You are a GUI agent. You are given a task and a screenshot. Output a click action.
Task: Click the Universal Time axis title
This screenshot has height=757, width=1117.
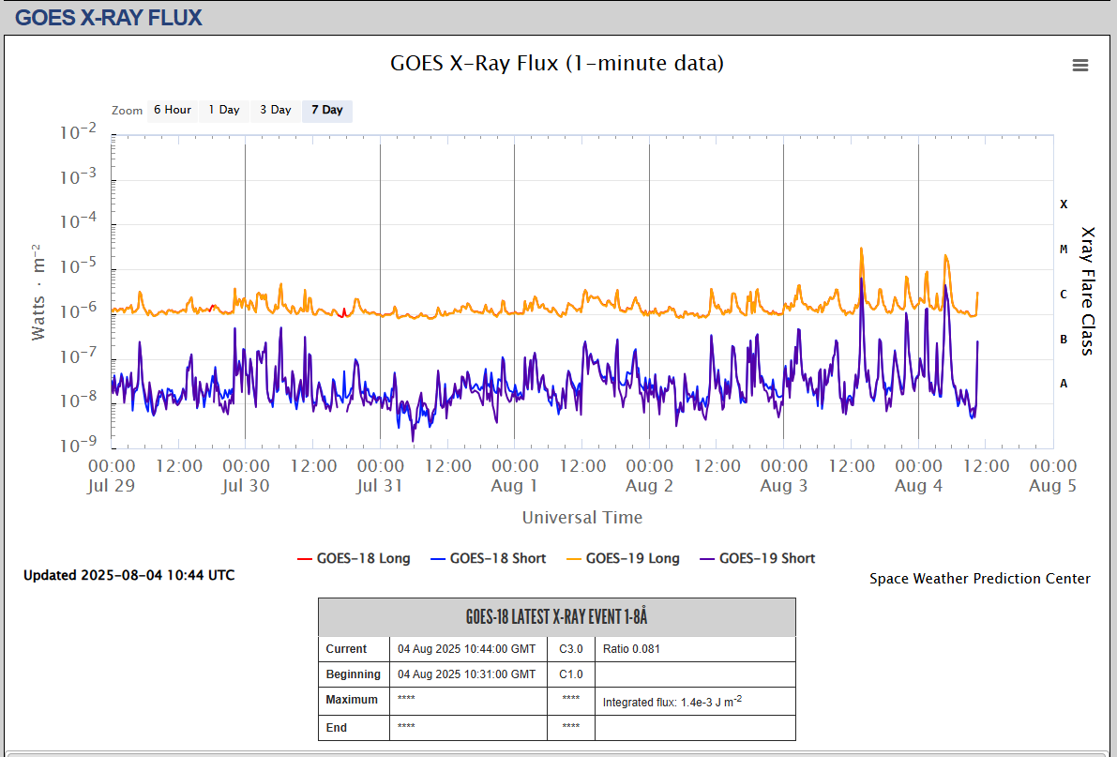(582, 518)
